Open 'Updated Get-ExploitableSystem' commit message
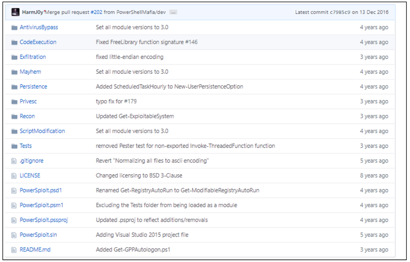Image resolution: width=410 pixels, height=262 pixels. click(135, 117)
